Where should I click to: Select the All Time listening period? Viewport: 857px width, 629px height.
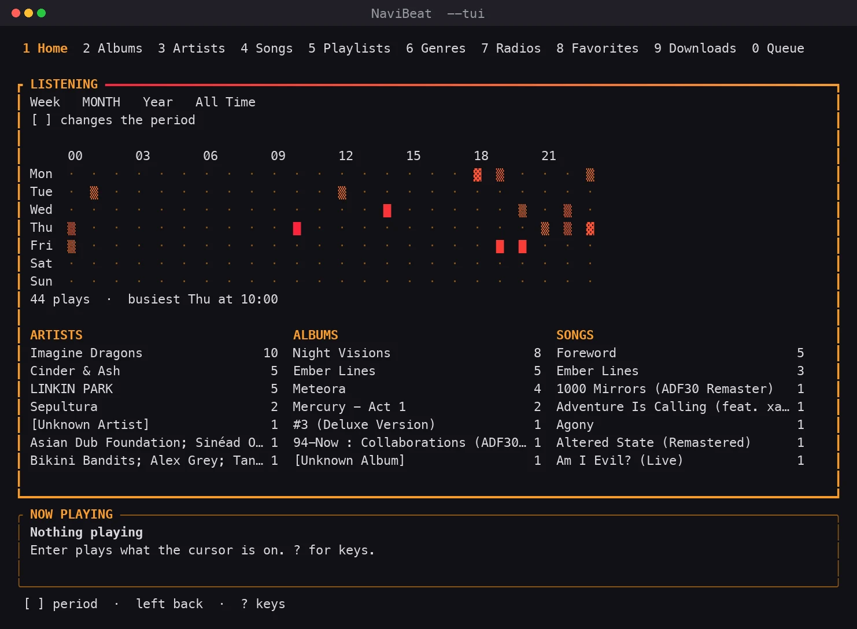tap(226, 102)
